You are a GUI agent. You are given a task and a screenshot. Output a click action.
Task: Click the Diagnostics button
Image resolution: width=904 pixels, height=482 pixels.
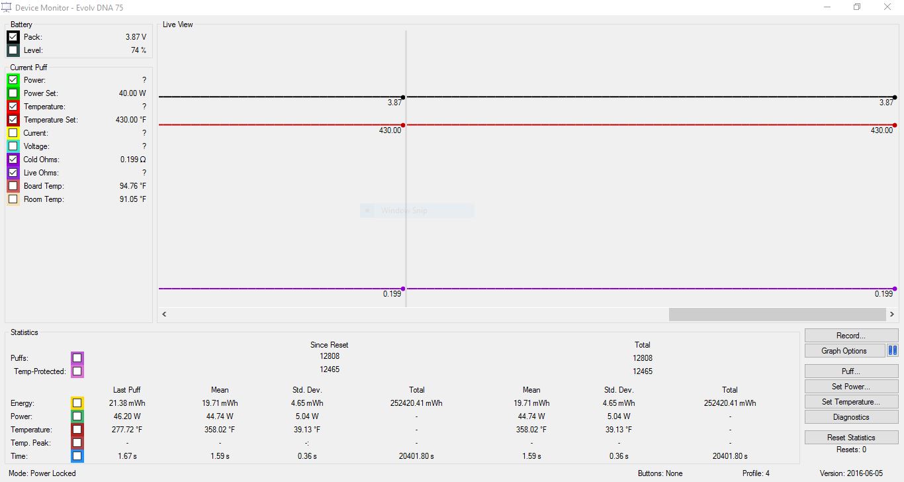point(850,417)
